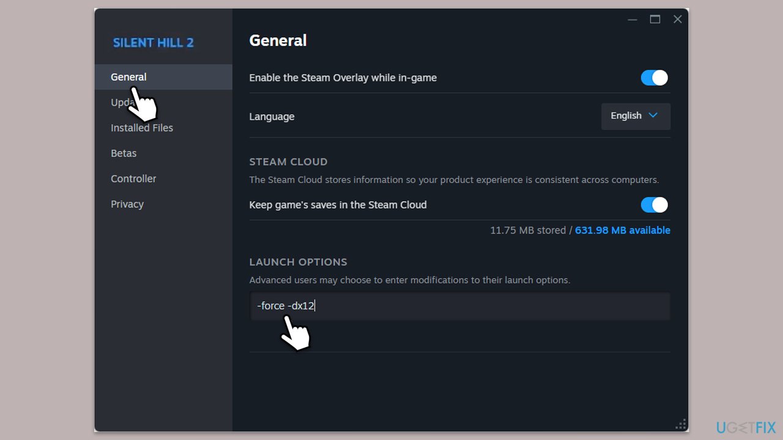The width and height of the screenshot is (783, 440).
Task: Click the 631.98 MB available link
Action: 623,230
